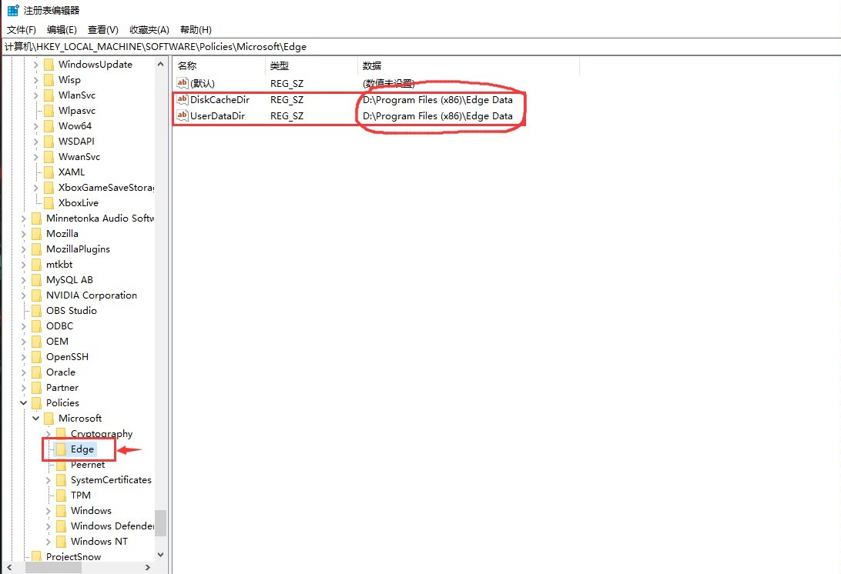Expand the NVIDIA Corporation tree node
The image size is (841, 574).
24,295
